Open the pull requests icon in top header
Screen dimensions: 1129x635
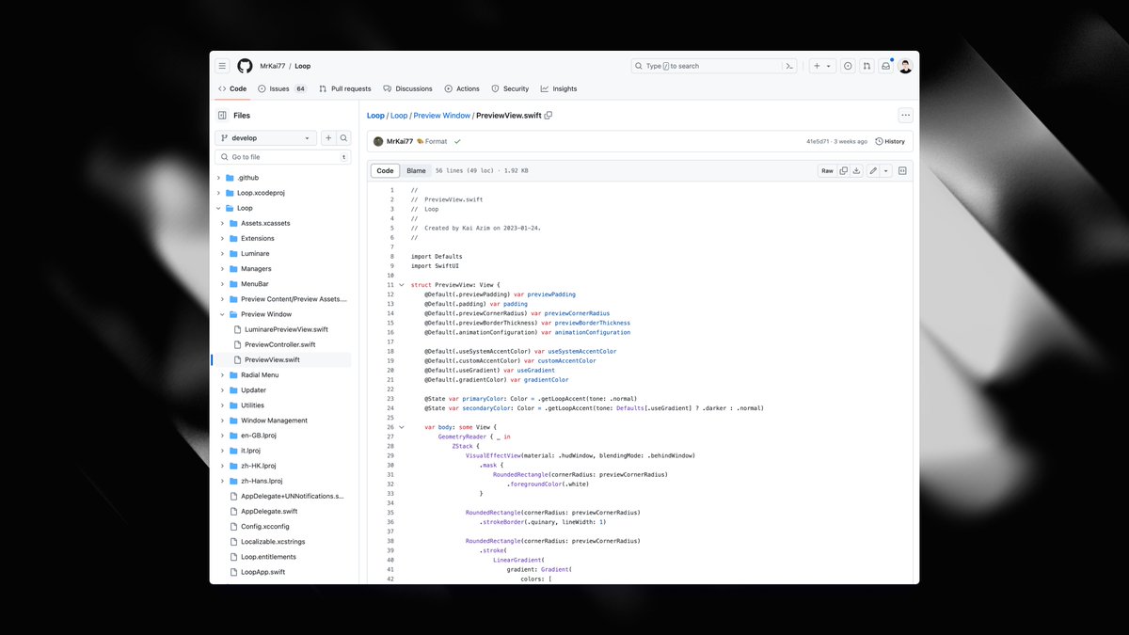pyautogui.click(x=867, y=66)
